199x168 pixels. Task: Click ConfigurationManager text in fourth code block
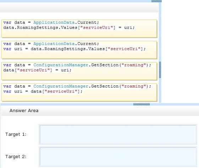tap(61, 86)
